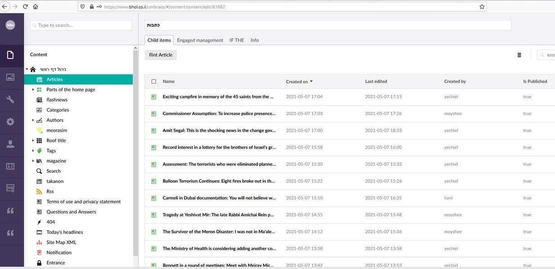Open the Media section icon
Image resolution: width=555 pixels, height=269 pixels.
10,77
